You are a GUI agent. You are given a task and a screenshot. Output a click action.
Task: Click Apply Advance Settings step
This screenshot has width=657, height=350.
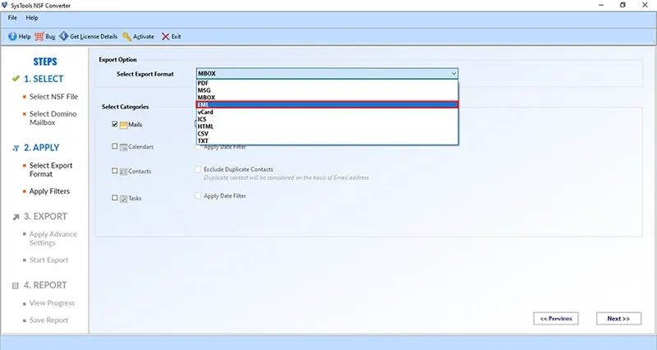click(53, 238)
